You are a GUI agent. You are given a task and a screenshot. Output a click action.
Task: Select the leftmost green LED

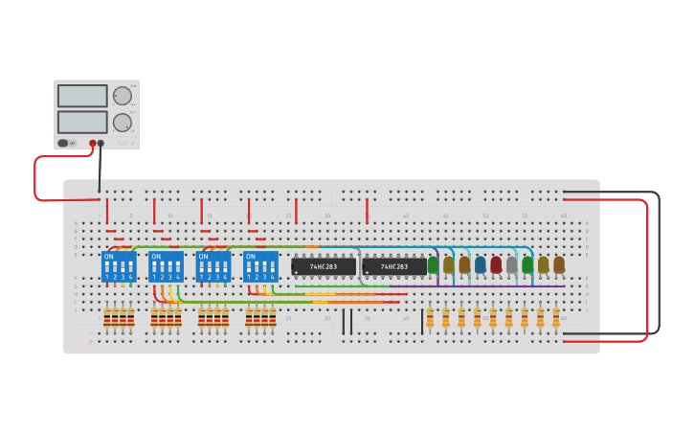[x=433, y=263]
